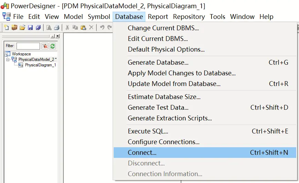Screen dimensions: 299x183
Task: Refresh the browser tree with the green arrows icon
Action: [52, 46]
